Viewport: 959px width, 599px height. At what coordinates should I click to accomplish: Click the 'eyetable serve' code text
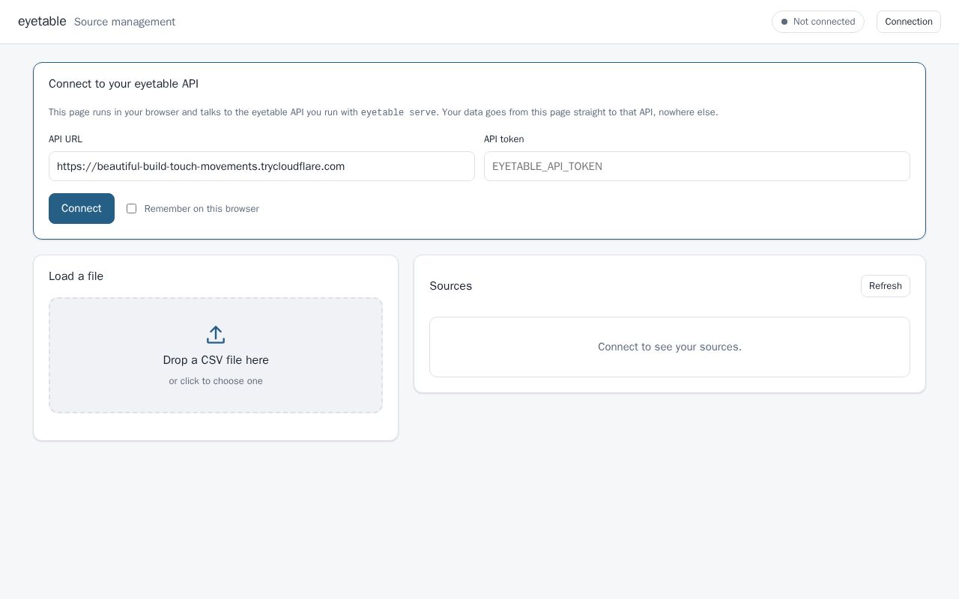pos(399,112)
